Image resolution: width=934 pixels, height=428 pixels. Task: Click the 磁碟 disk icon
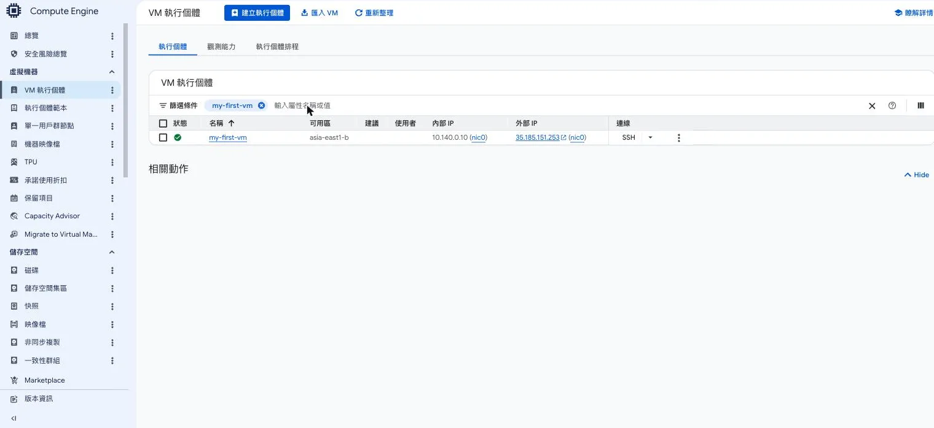tap(14, 270)
